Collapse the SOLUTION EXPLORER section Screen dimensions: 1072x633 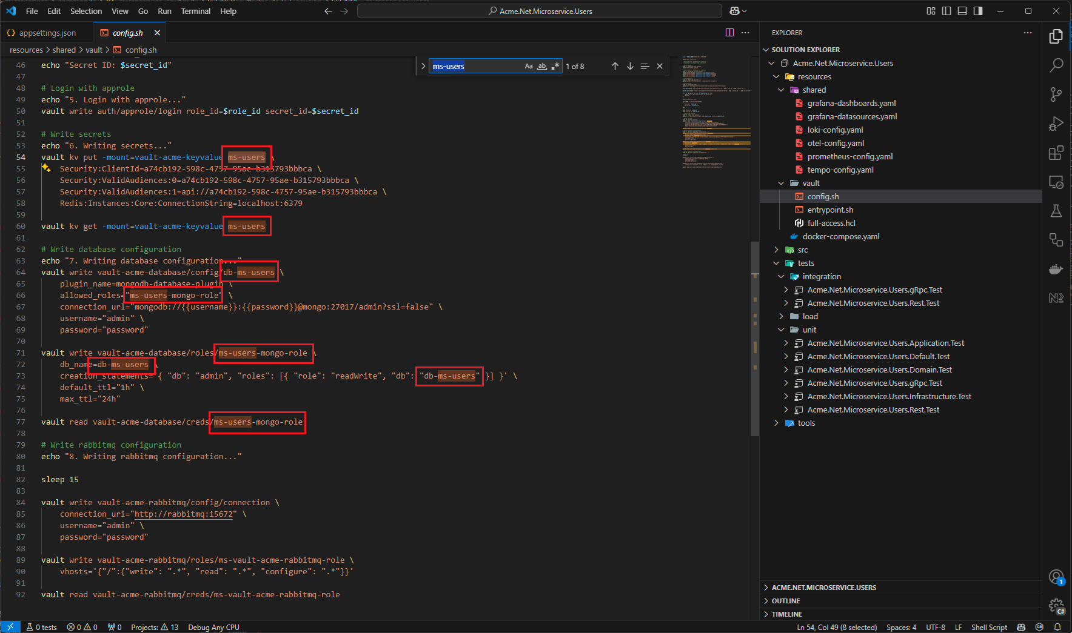766,50
